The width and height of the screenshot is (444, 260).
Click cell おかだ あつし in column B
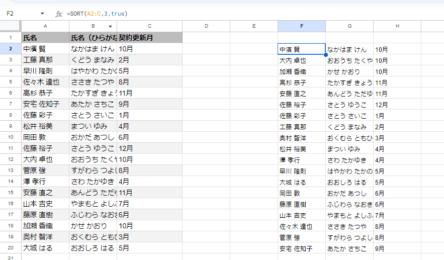pyautogui.click(x=93, y=137)
